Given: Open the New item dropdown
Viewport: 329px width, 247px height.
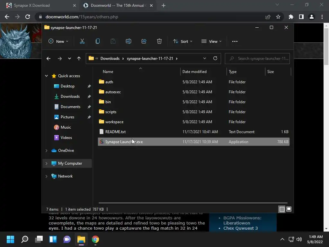Looking at the screenshot, I should point(58,41).
